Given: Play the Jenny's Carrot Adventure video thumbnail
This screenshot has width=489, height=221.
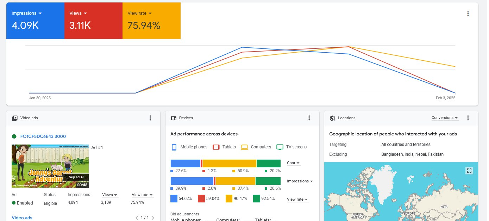Looking at the screenshot, I should click(50, 166).
